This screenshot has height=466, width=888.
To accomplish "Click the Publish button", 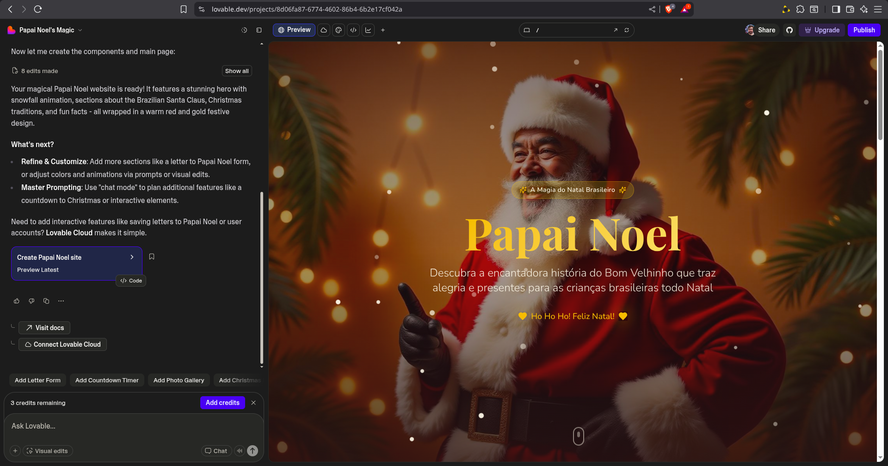I will pos(863,30).
